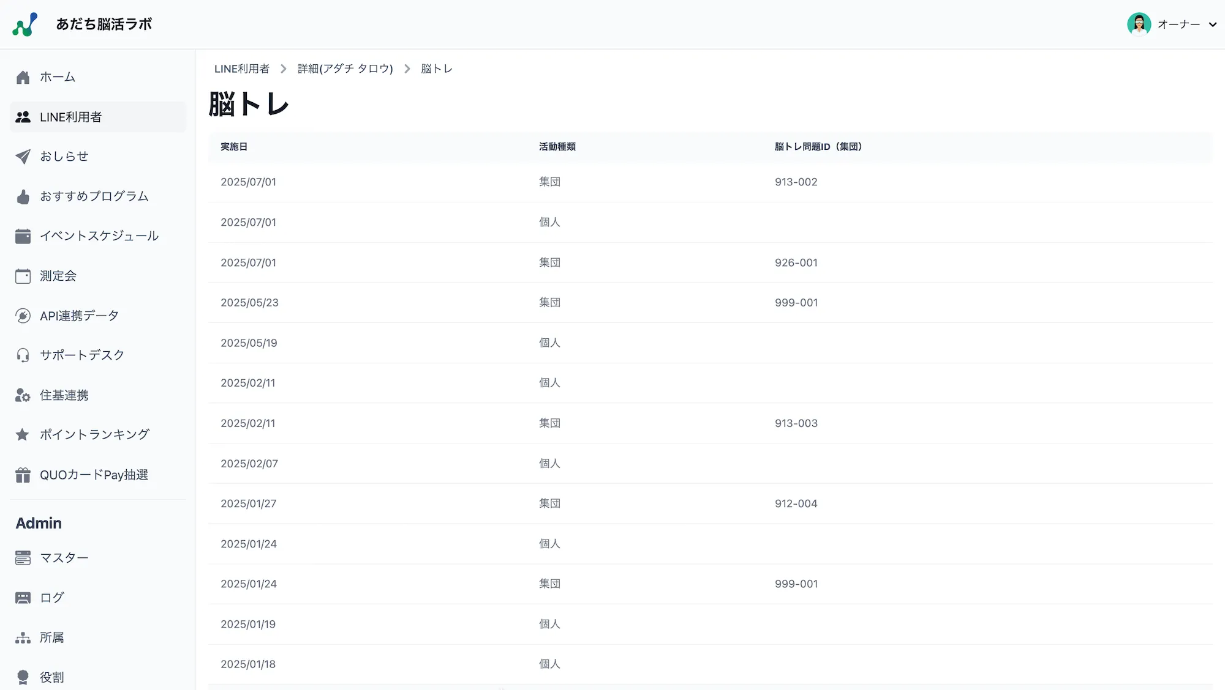Select the 測定会 calendar icon

click(x=23, y=275)
